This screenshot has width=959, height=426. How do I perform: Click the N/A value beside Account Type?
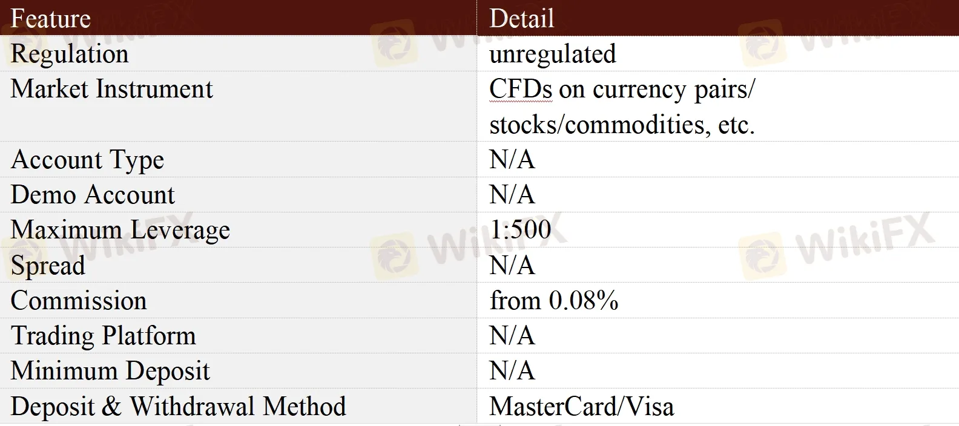pyautogui.click(x=512, y=160)
